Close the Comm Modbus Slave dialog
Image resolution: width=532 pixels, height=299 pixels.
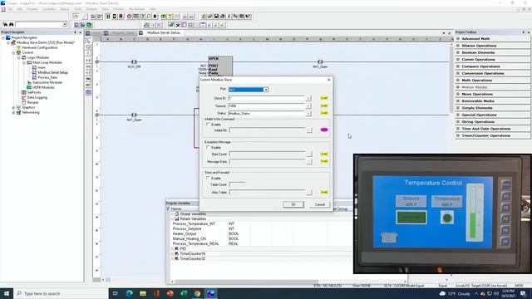pos(328,80)
